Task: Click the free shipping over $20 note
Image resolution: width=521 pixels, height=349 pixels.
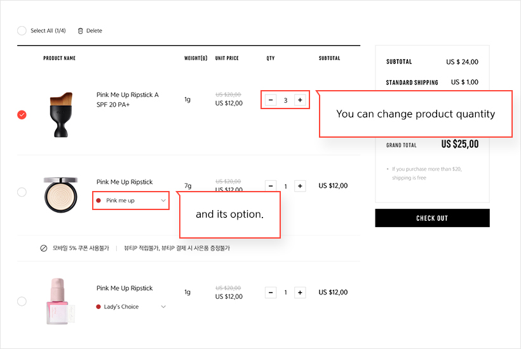Action: [x=426, y=173]
